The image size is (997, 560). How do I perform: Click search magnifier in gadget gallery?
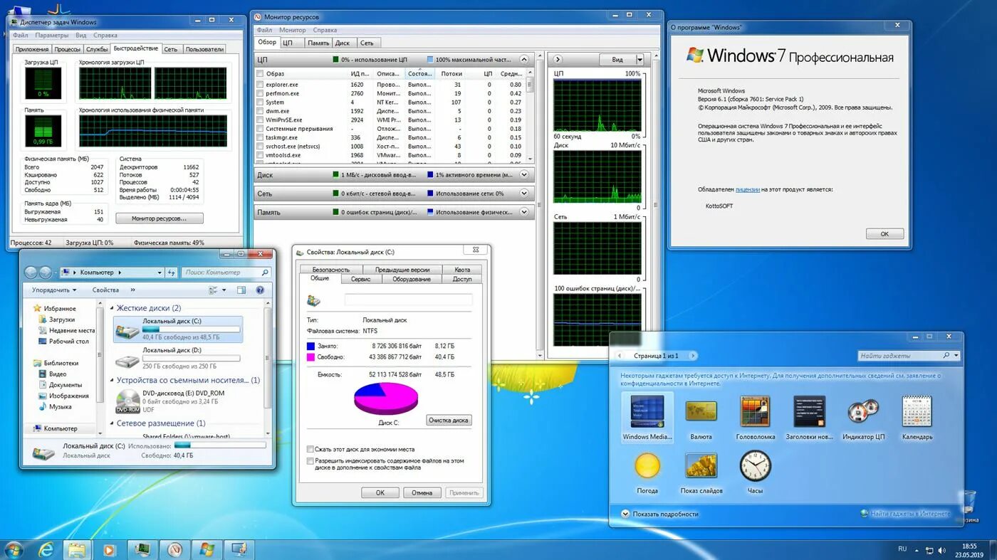[x=946, y=356]
